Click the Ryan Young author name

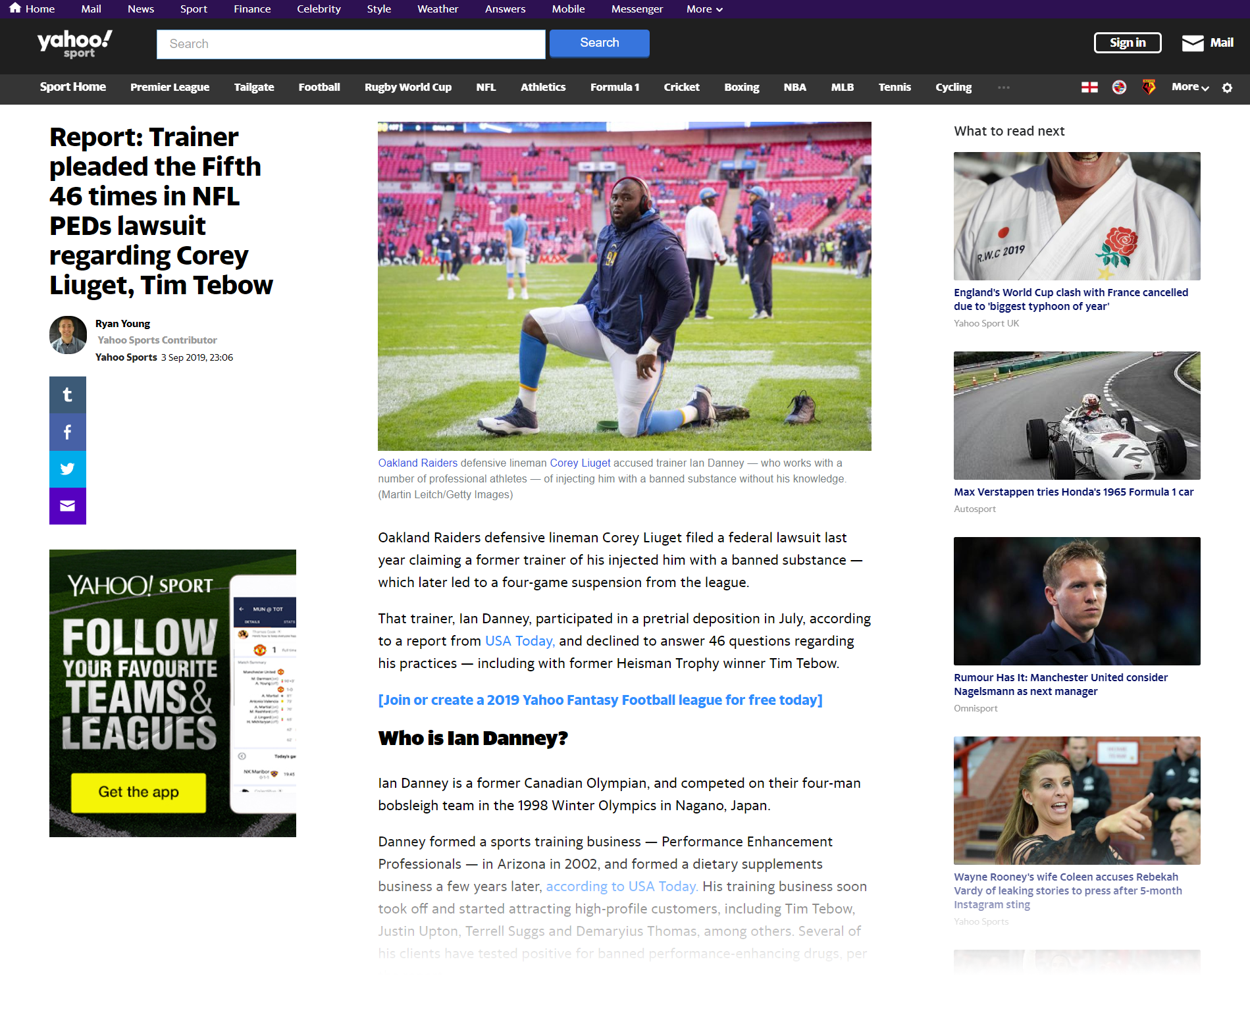[122, 324]
